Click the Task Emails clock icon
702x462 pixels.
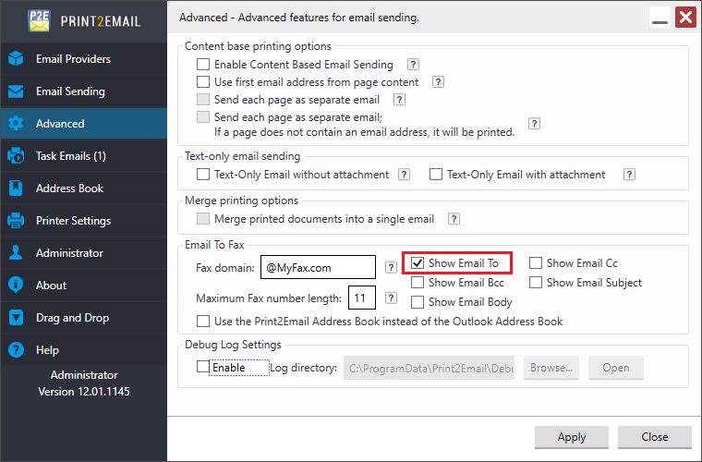16,156
